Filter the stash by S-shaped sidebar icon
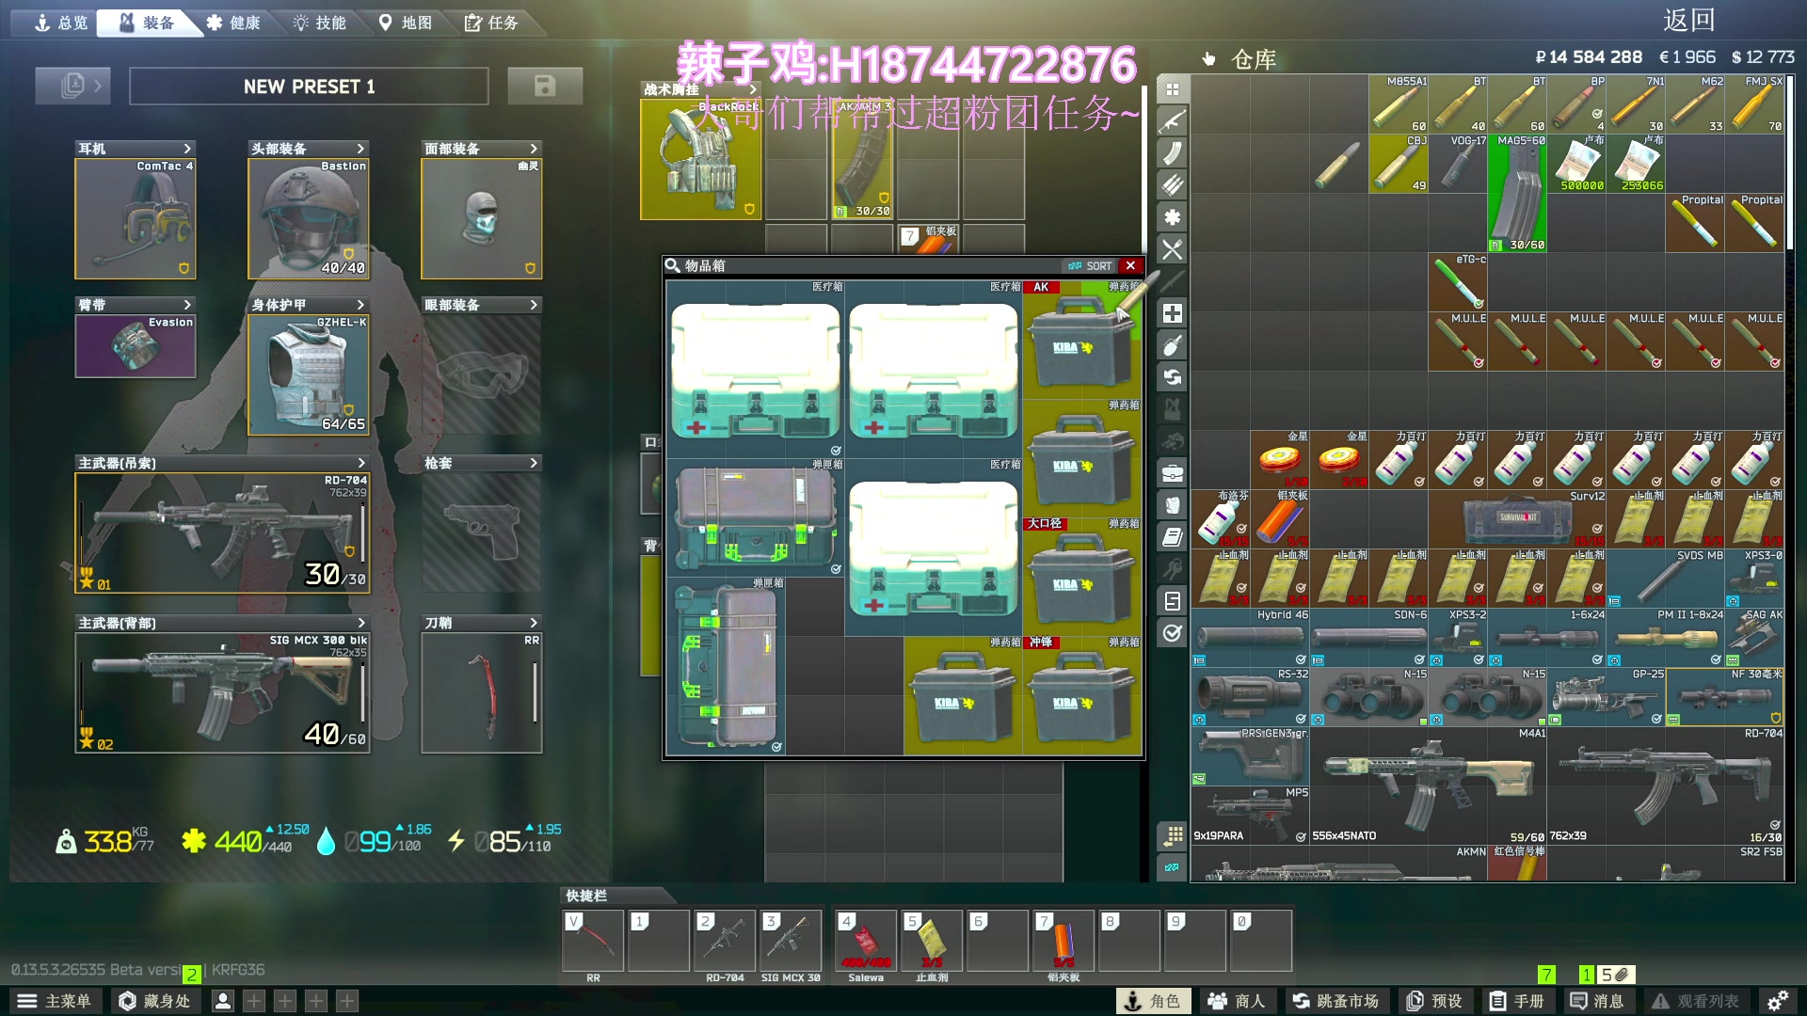This screenshot has height=1016, width=1807. coord(1172,601)
